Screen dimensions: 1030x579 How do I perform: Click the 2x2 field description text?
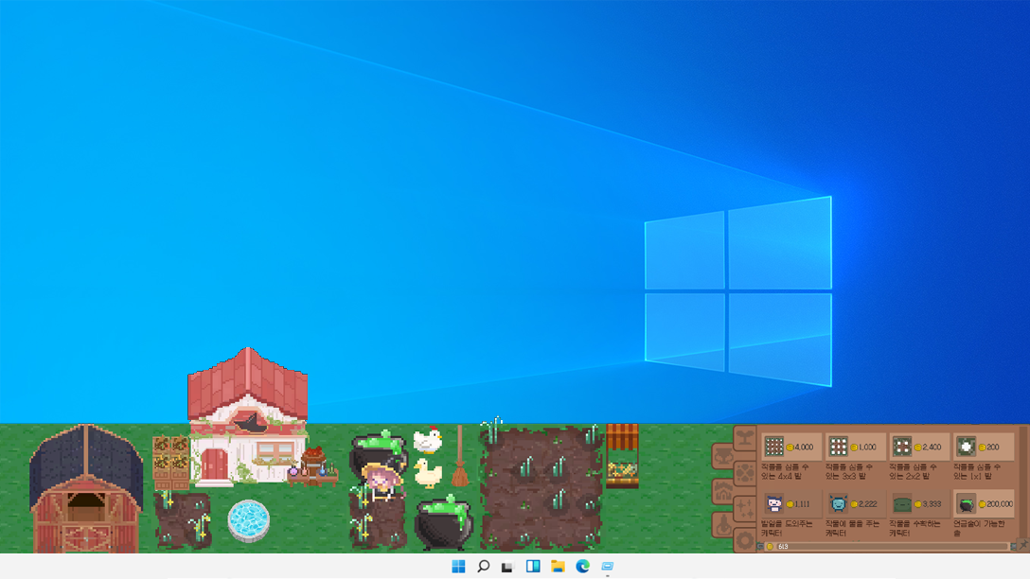[913, 471]
